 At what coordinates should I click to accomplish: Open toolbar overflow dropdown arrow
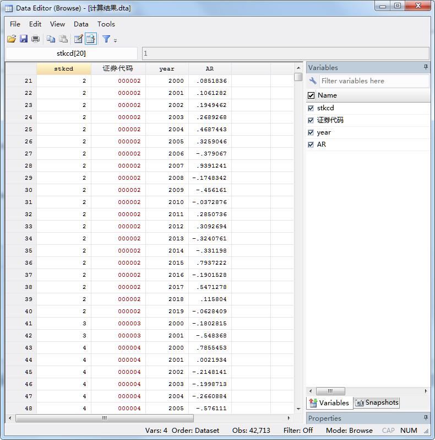pos(115,40)
